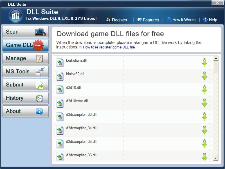This screenshot has width=225, height=169.
Task: Click file icon beside berkelium.dll
Action: pyautogui.click(x=60, y=63)
